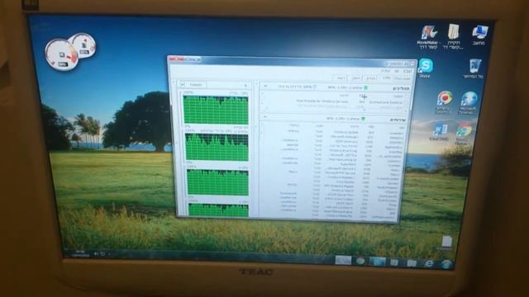
Task: Open the folder taskbar button beside Internet Explorer
Action: pos(412,262)
